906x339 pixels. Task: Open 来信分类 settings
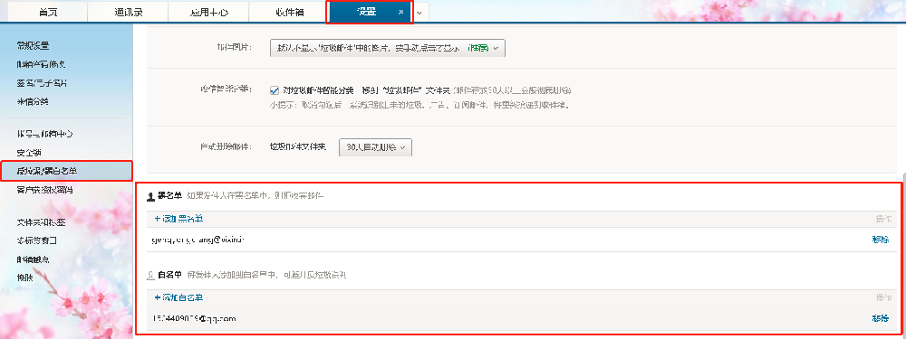click(33, 101)
